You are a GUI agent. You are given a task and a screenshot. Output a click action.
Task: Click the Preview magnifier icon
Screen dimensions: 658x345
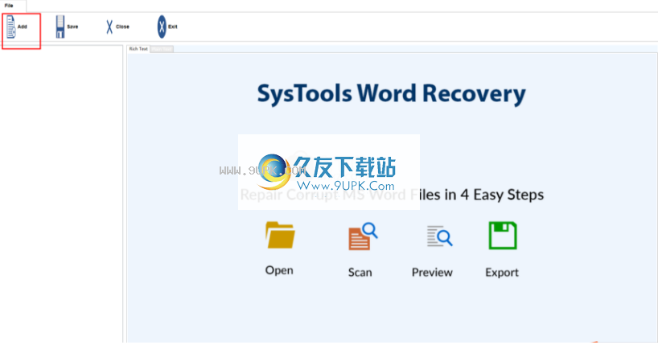439,236
